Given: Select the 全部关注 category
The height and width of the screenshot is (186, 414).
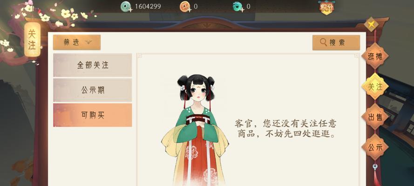Looking at the screenshot, I should point(93,65).
